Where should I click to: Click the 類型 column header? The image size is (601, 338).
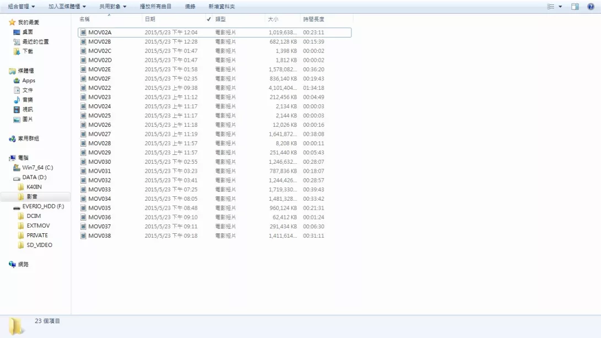[221, 19]
